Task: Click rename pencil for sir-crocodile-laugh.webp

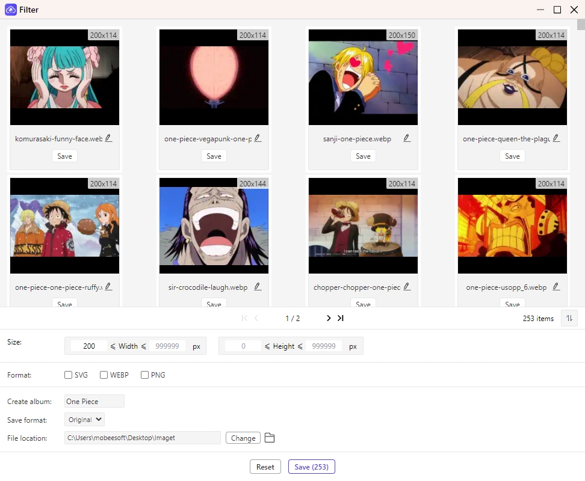Action: (258, 287)
